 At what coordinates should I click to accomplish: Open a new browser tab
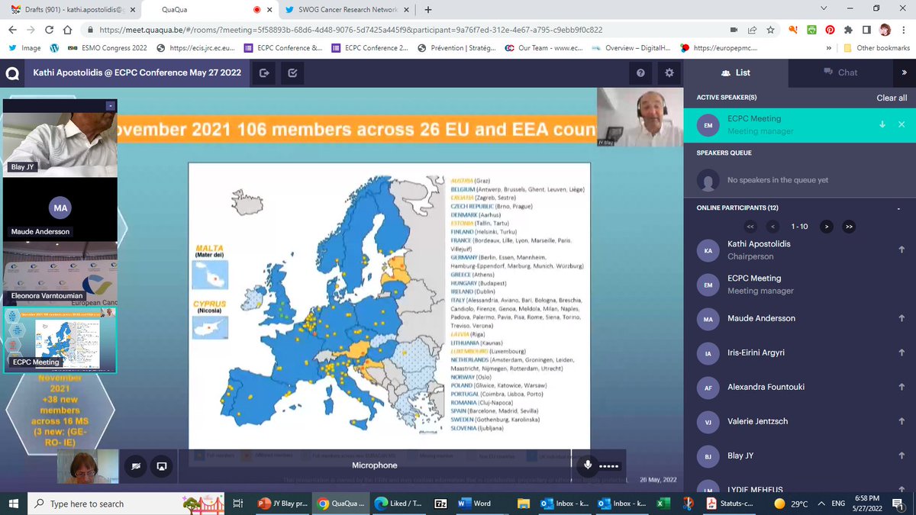(x=427, y=10)
